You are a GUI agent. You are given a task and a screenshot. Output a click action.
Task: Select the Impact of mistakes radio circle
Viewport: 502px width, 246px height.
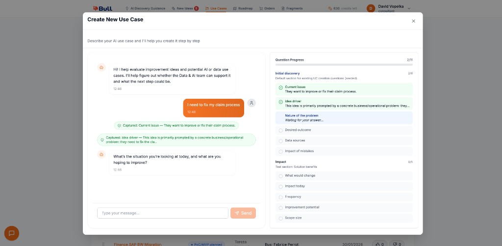point(281,152)
